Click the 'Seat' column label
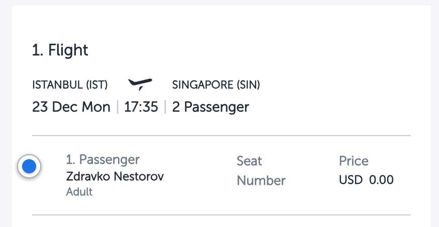Image resolution: width=439 pixels, height=227 pixels. [249, 161]
